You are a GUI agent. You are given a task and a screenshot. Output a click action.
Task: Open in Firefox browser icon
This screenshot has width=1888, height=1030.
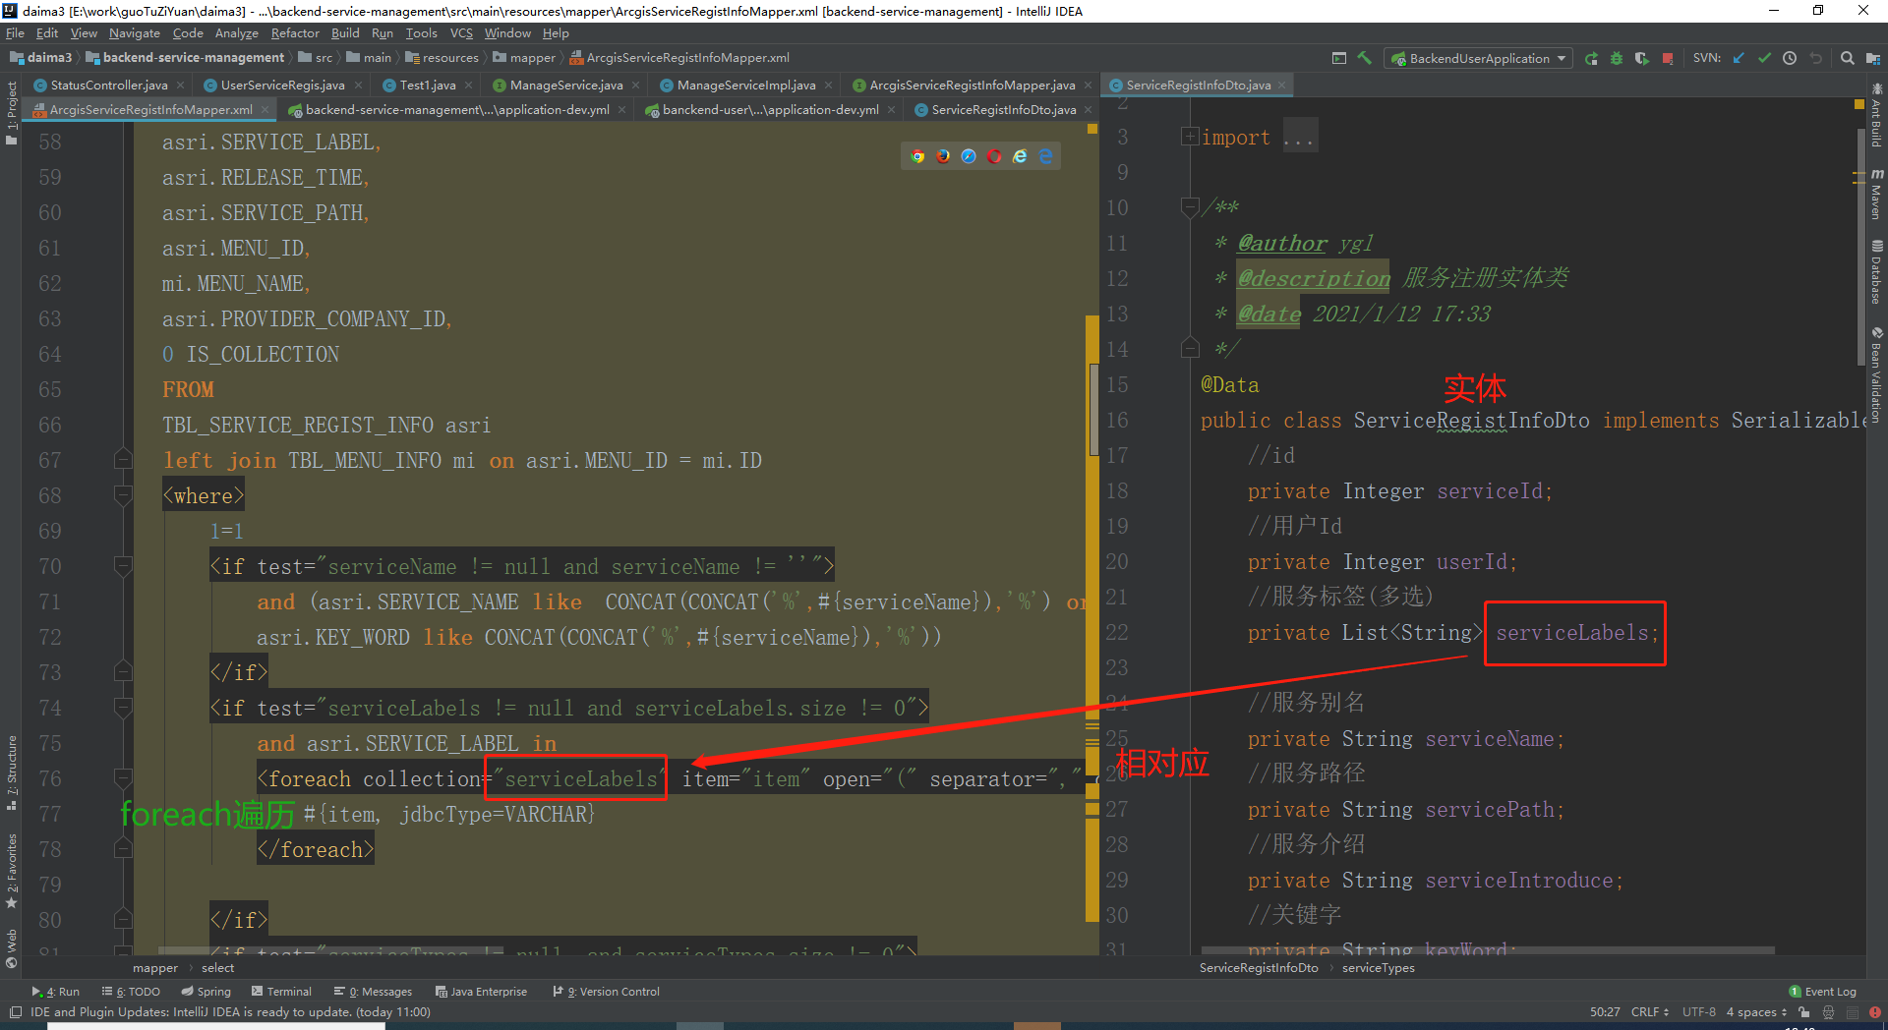[943, 156]
